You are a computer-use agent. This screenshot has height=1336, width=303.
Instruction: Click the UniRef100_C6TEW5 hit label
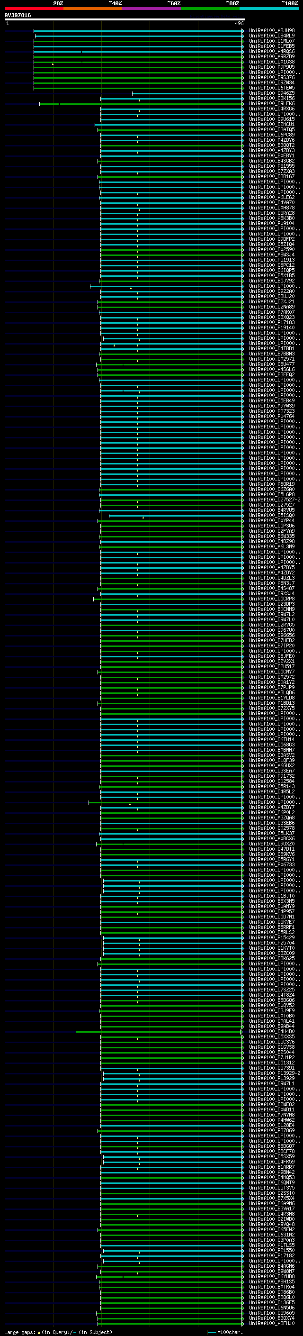pyautogui.click(x=272, y=88)
